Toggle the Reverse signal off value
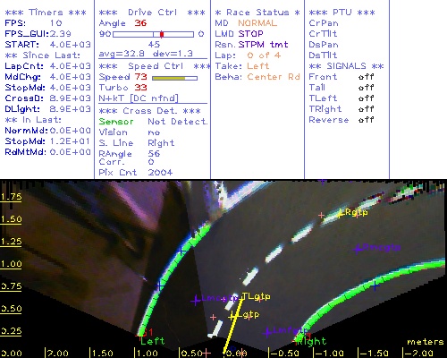Image resolution: width=447 pixels, height=358 pixels. [367, 120]
